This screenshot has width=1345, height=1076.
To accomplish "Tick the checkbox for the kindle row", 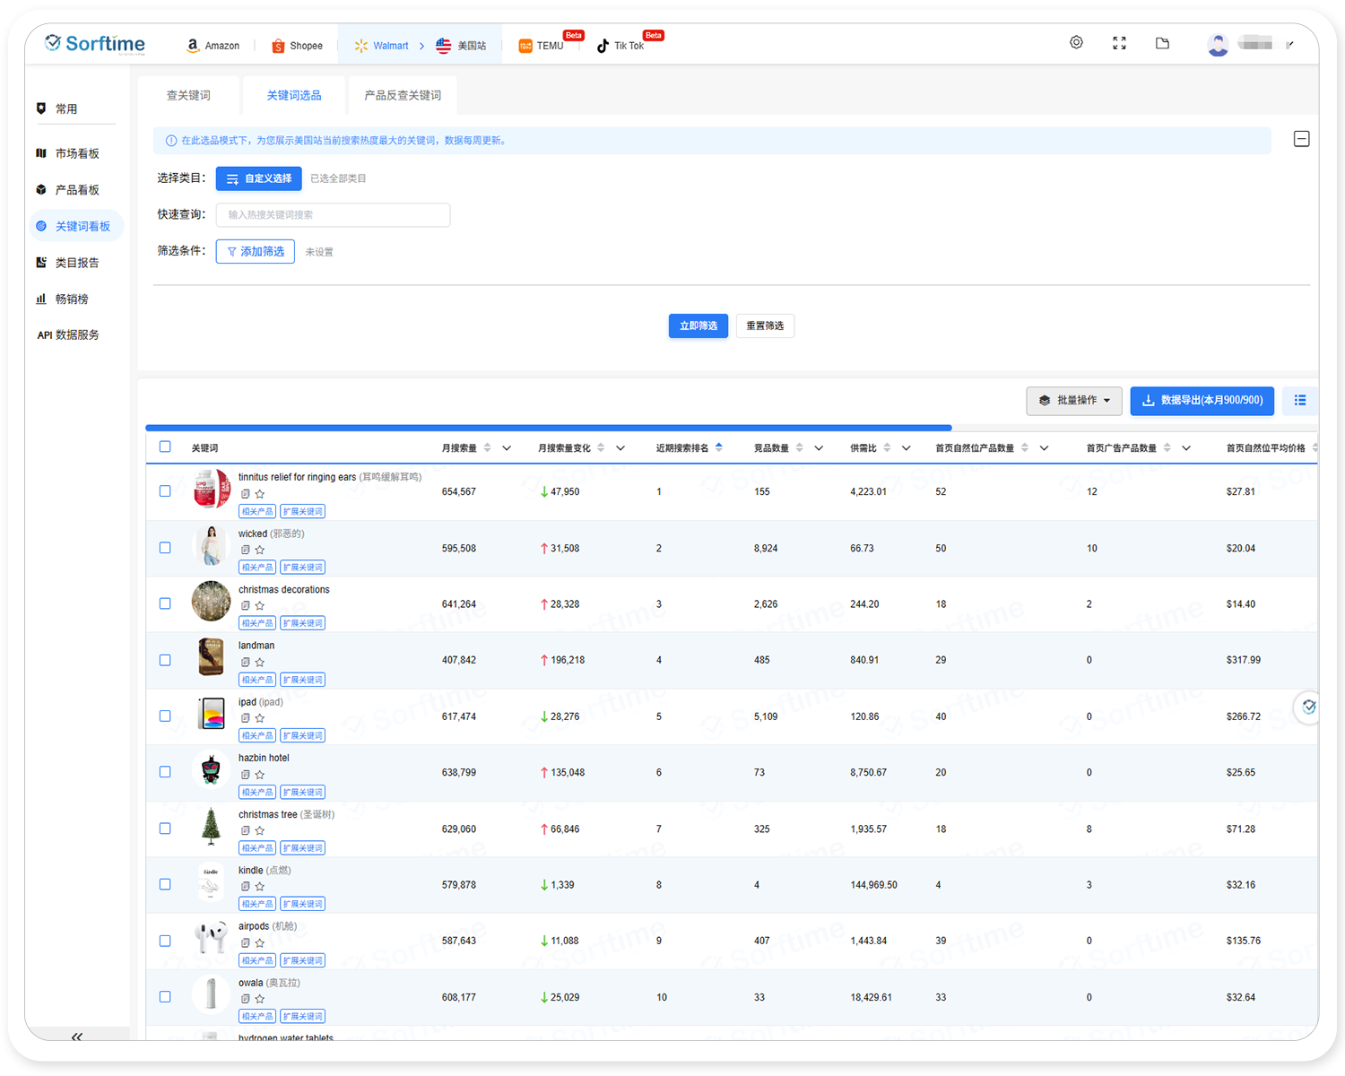I will point(165,884).
